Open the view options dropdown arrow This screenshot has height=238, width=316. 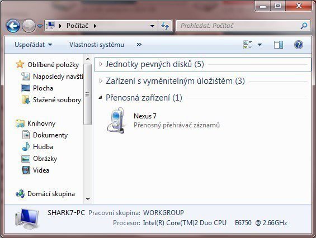(260, 45)
